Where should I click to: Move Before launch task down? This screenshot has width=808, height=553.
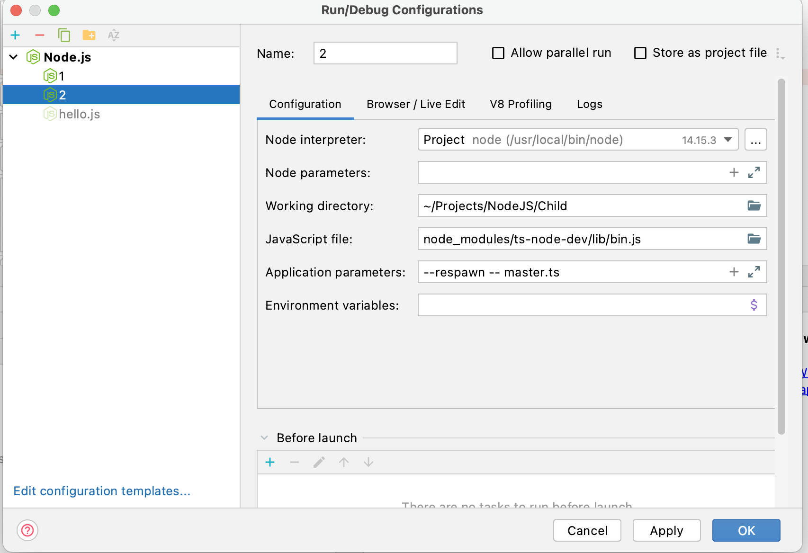368,462
